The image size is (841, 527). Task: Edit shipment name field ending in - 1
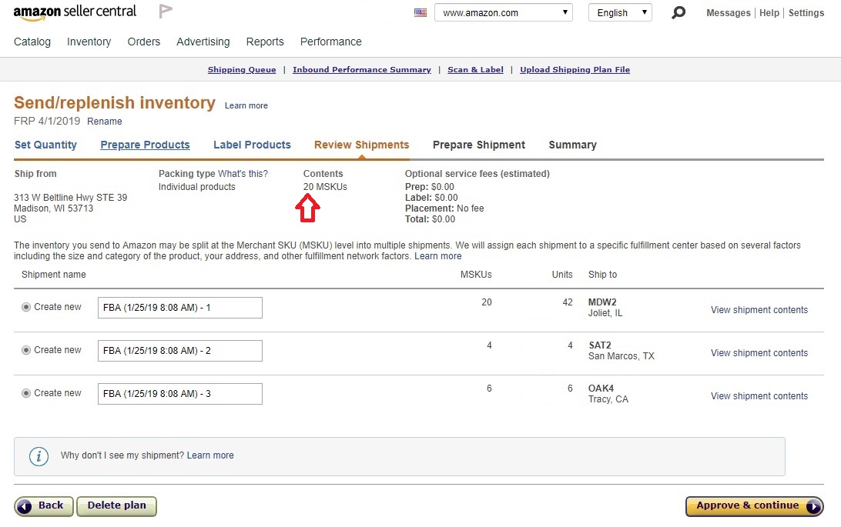[x=179, y=308]
